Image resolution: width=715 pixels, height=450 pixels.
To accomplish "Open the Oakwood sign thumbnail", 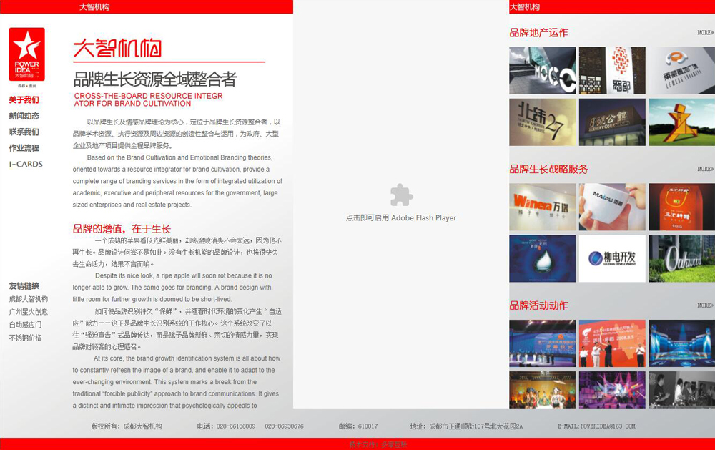I will click(681, 259).
